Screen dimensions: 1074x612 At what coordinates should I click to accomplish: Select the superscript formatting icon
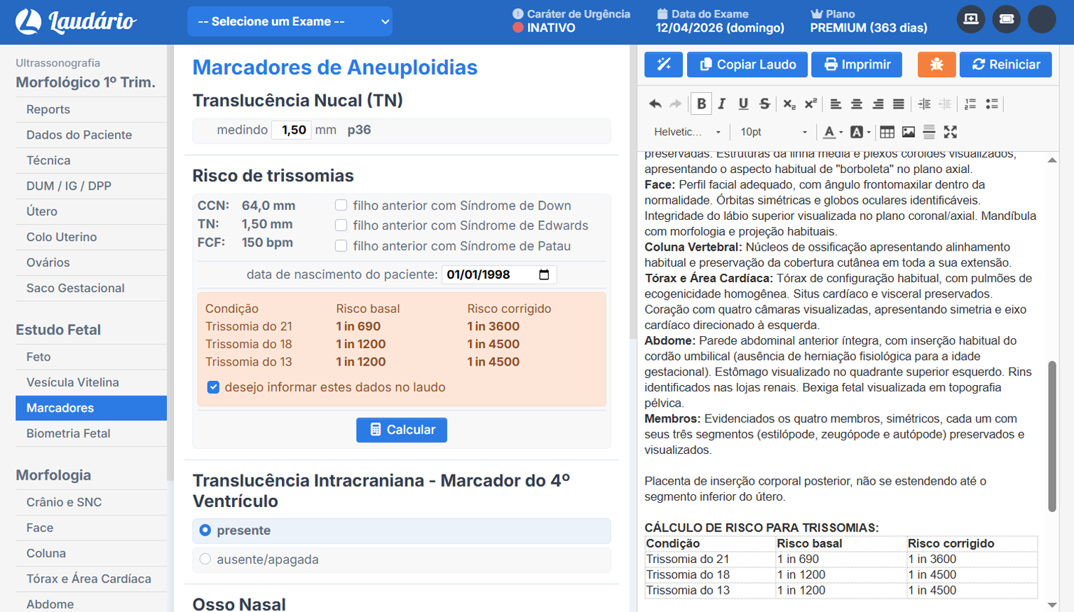coord(810,103)
